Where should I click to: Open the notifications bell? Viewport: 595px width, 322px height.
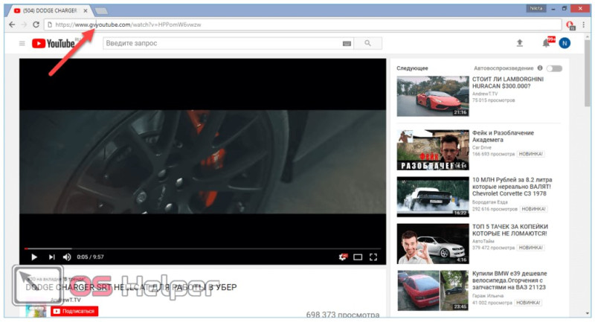(x=546, y=43)
